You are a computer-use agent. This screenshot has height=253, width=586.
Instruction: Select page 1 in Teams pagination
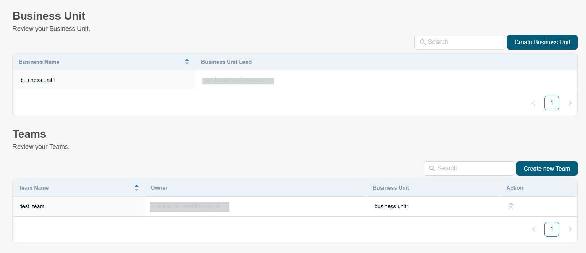(x=551, y=229)
